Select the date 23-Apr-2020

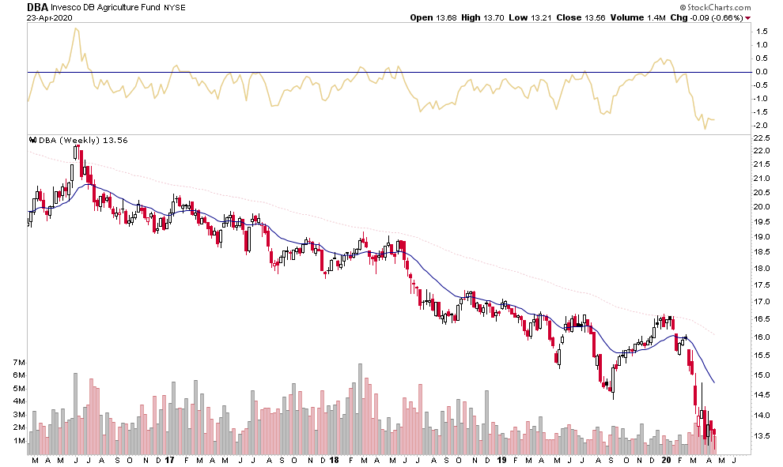tap(50, 17)
